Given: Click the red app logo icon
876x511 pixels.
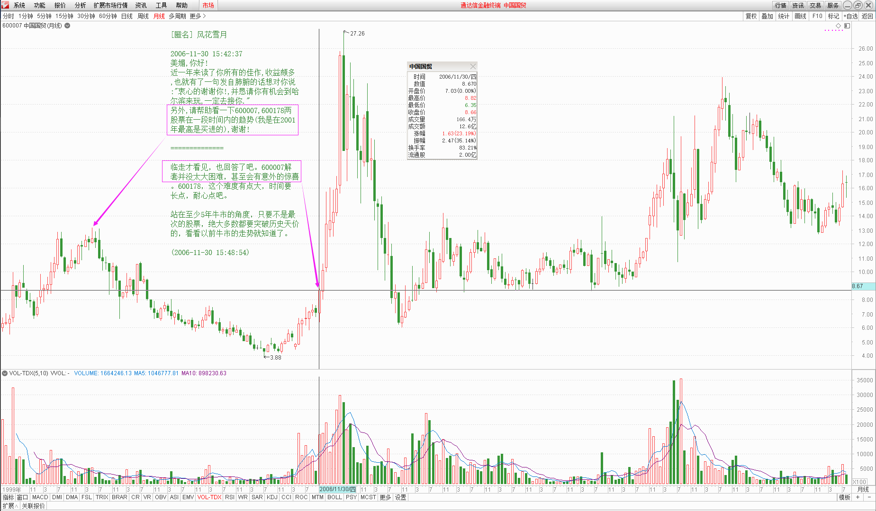Looking at the screenshot, I should 5,5.
